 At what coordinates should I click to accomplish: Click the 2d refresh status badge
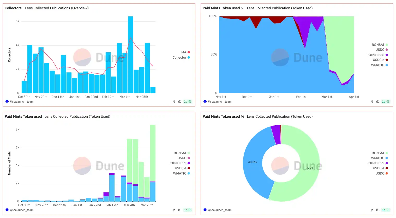click(x=187, y=102)
